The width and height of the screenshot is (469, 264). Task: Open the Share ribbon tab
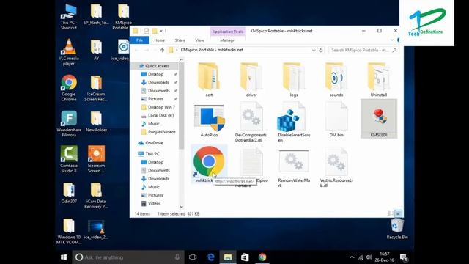(x=180, y=40)
